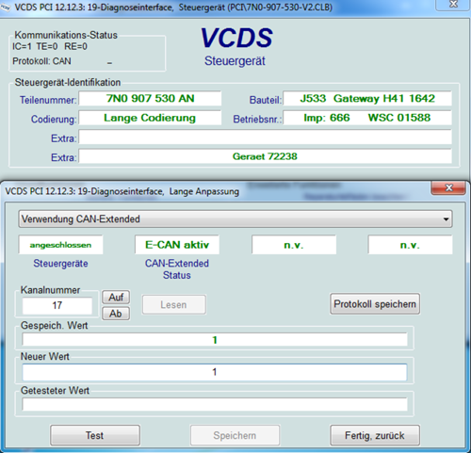Click the VCDS icon in Steuergerät title bar

tap(6, 8)
